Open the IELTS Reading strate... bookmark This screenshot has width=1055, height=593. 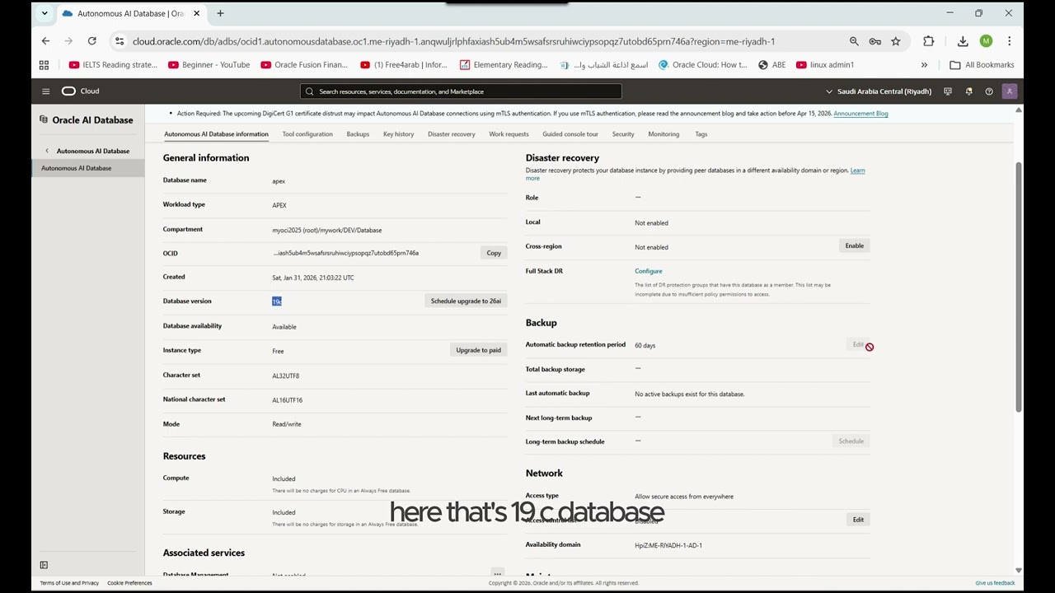[113, 65]
